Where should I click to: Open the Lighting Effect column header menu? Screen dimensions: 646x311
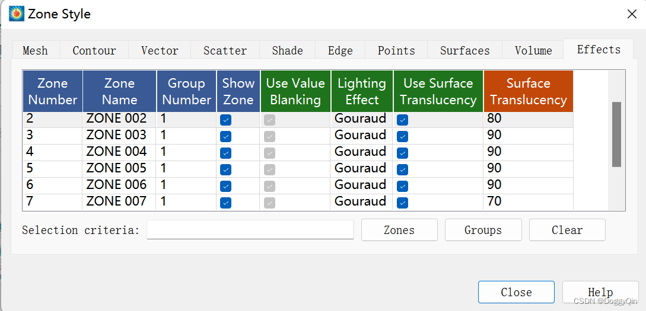click(362, 91)
